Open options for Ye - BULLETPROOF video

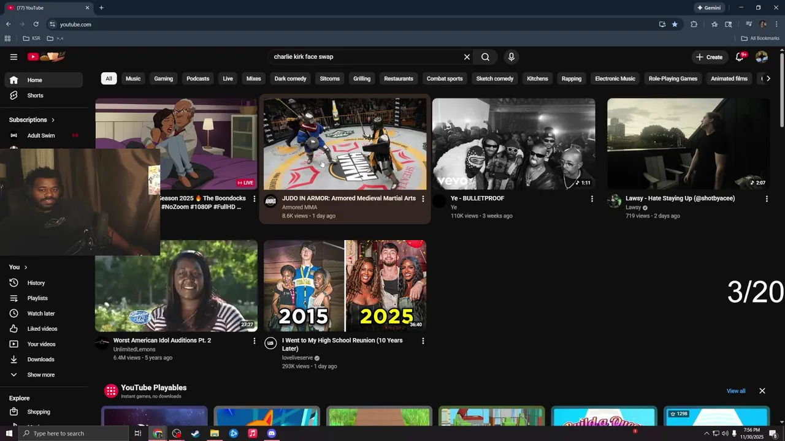pos(592,198)
